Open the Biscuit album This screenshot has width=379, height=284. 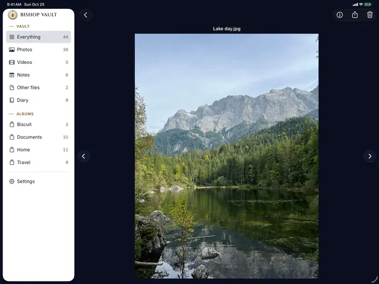(x=38, y=124)
